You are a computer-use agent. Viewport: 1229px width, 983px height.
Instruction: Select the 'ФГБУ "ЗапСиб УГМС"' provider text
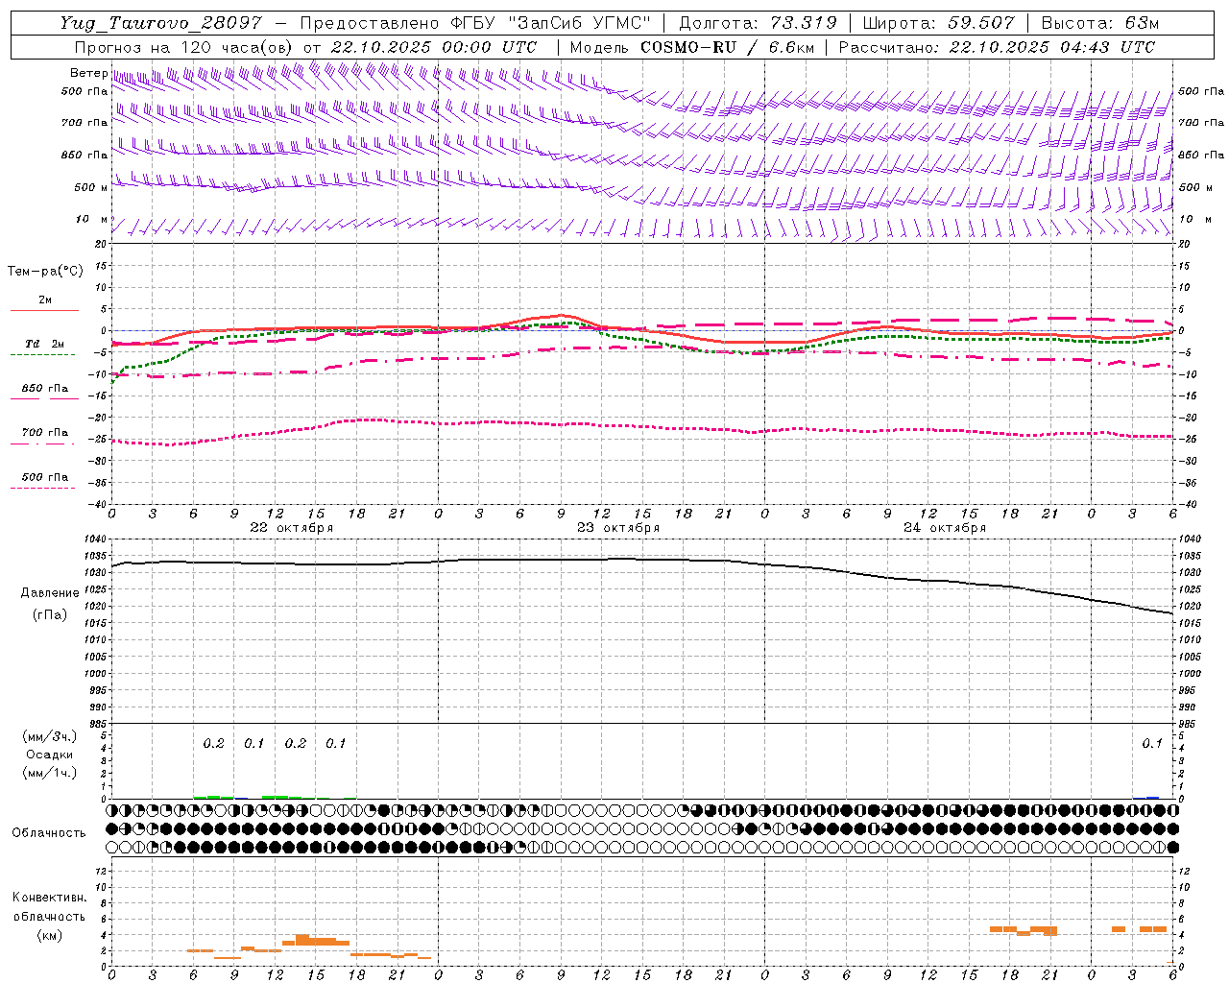coord(550,23)
